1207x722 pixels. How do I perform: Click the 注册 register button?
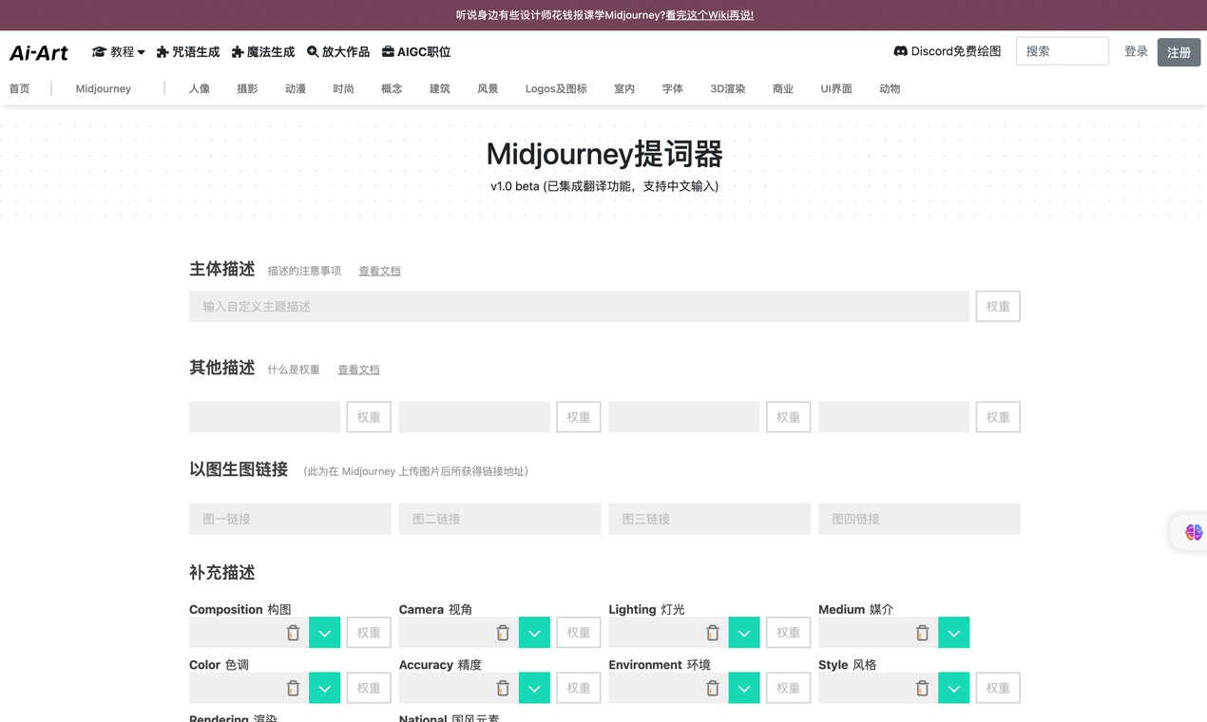tap(1178, 52)
